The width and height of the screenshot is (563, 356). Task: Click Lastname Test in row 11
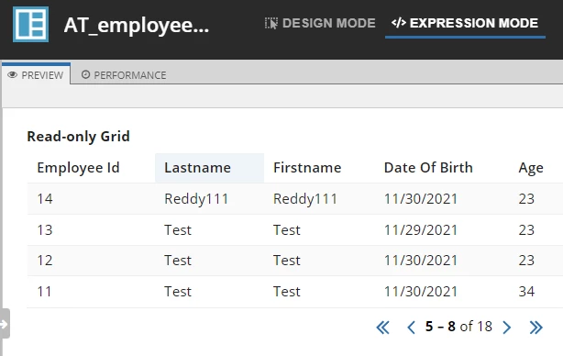(178, 292)
